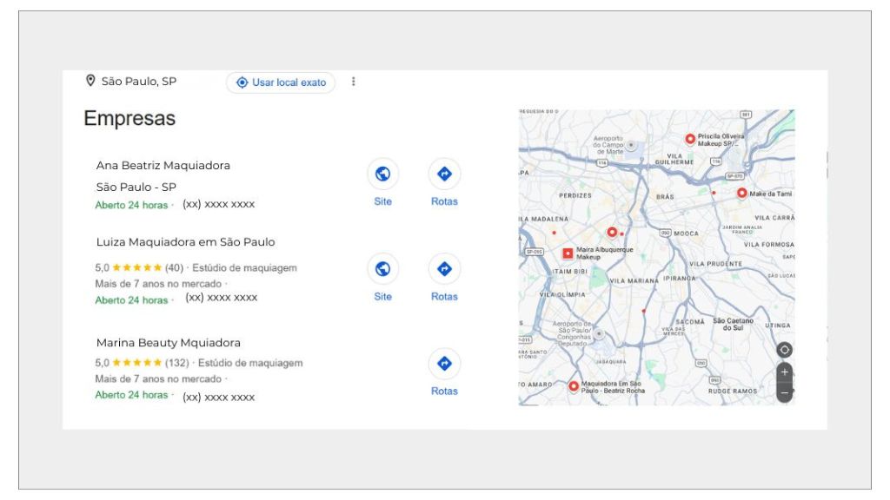Click the São Caetano do Sul map label
Viewport: 890px width, 500px height.
733,325
